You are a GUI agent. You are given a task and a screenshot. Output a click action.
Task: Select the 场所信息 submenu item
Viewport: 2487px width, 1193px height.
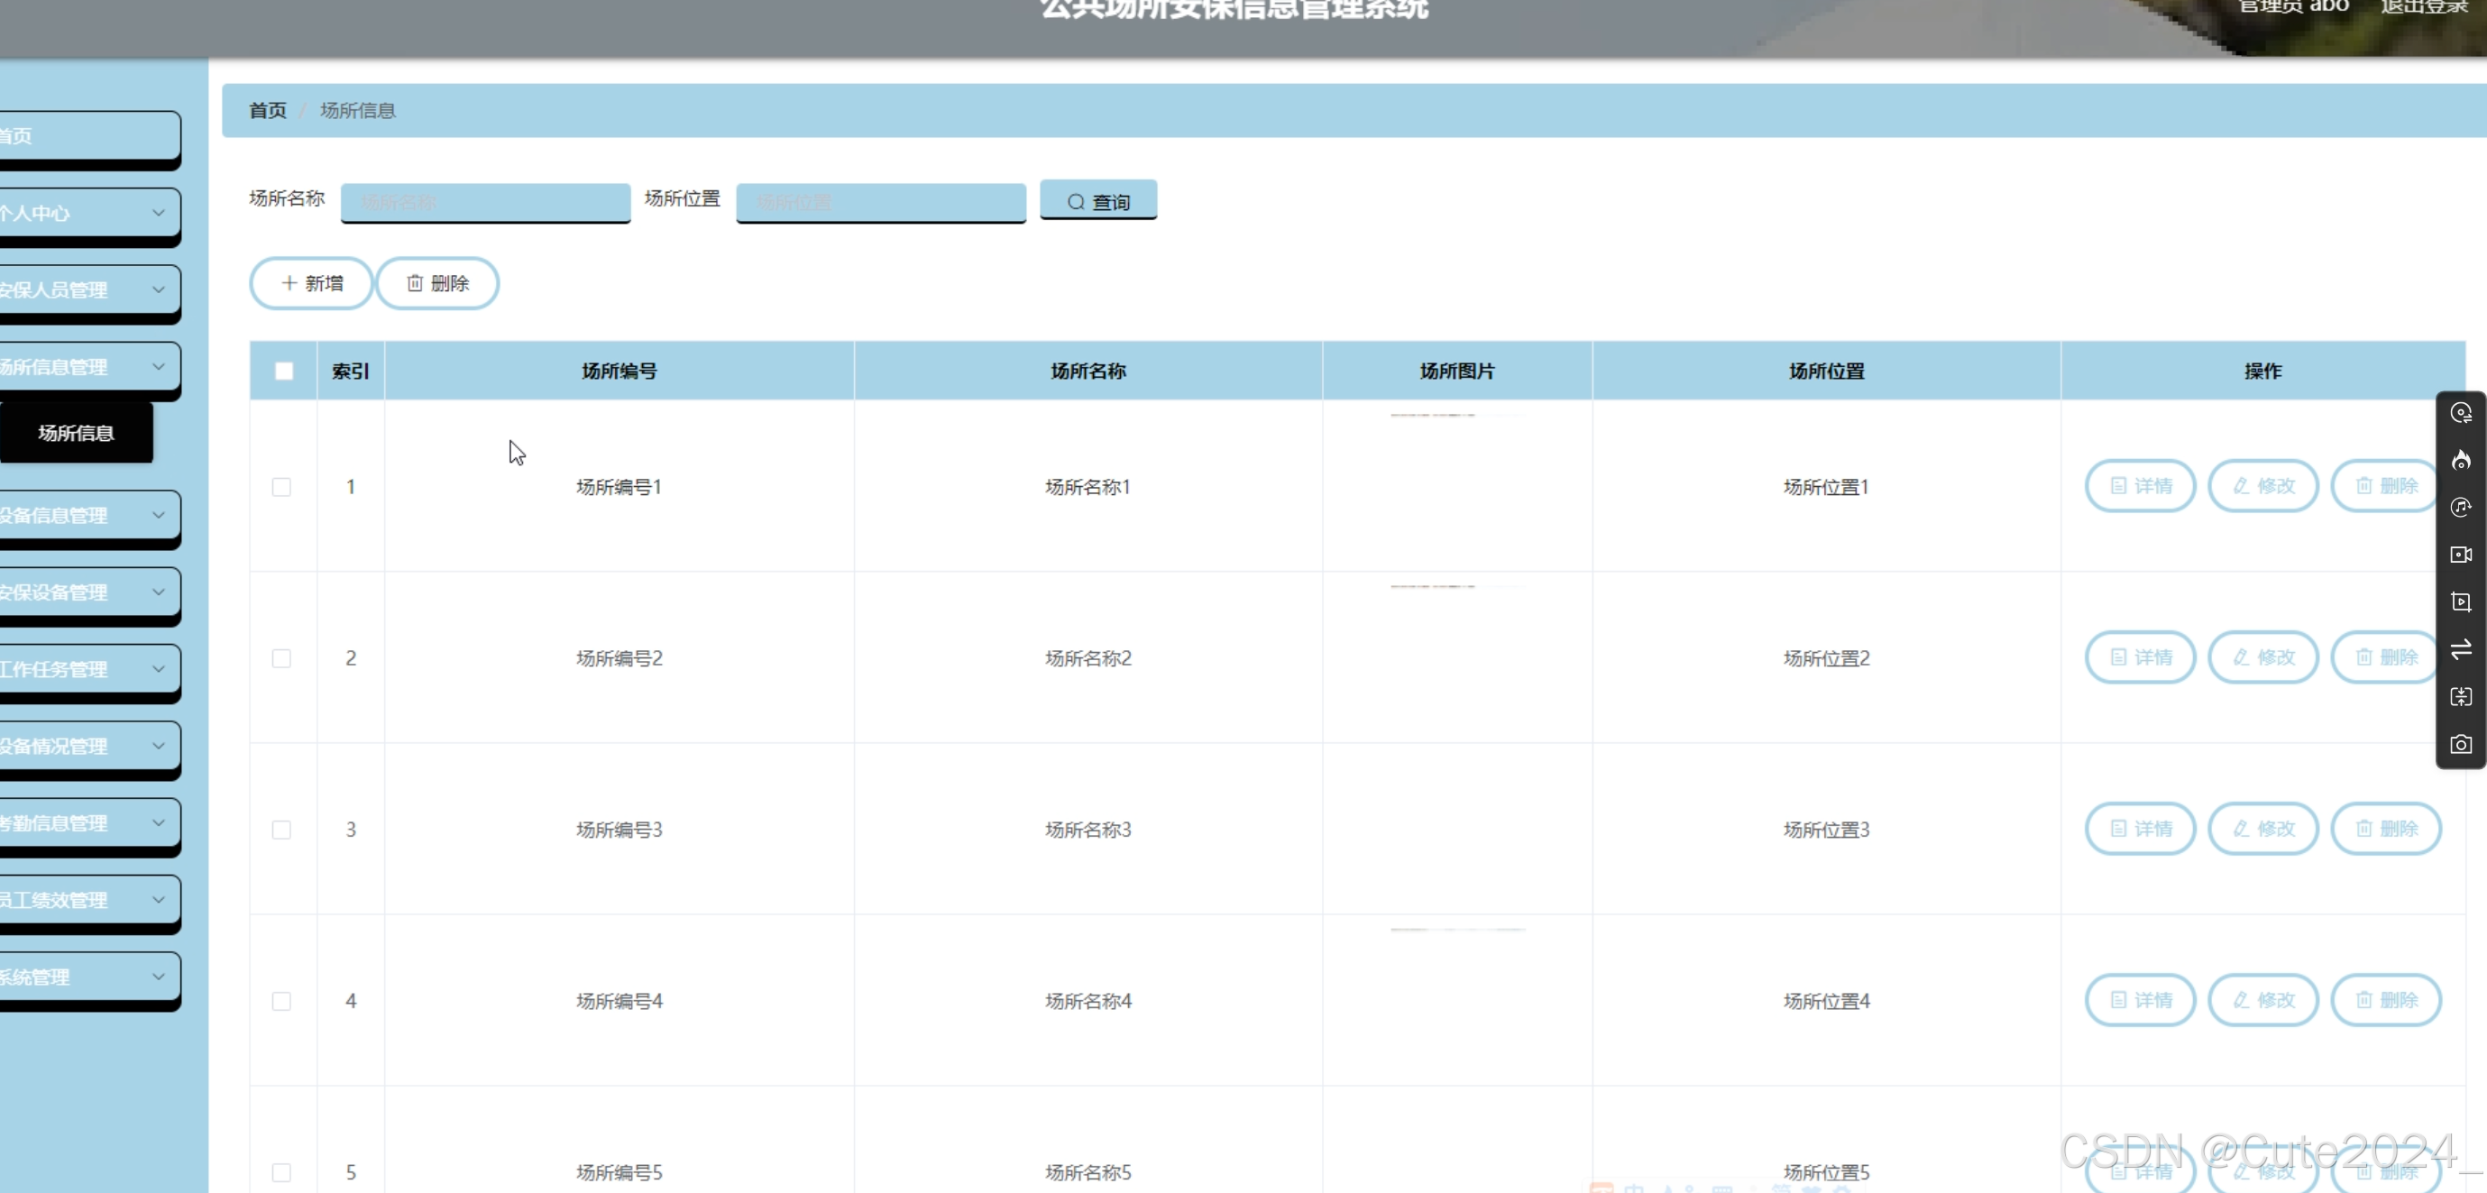coord(77,434)
